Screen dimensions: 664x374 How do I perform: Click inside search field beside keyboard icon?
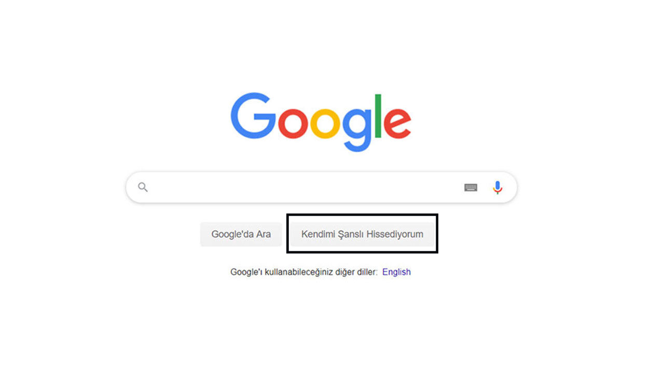pos(436,188)
